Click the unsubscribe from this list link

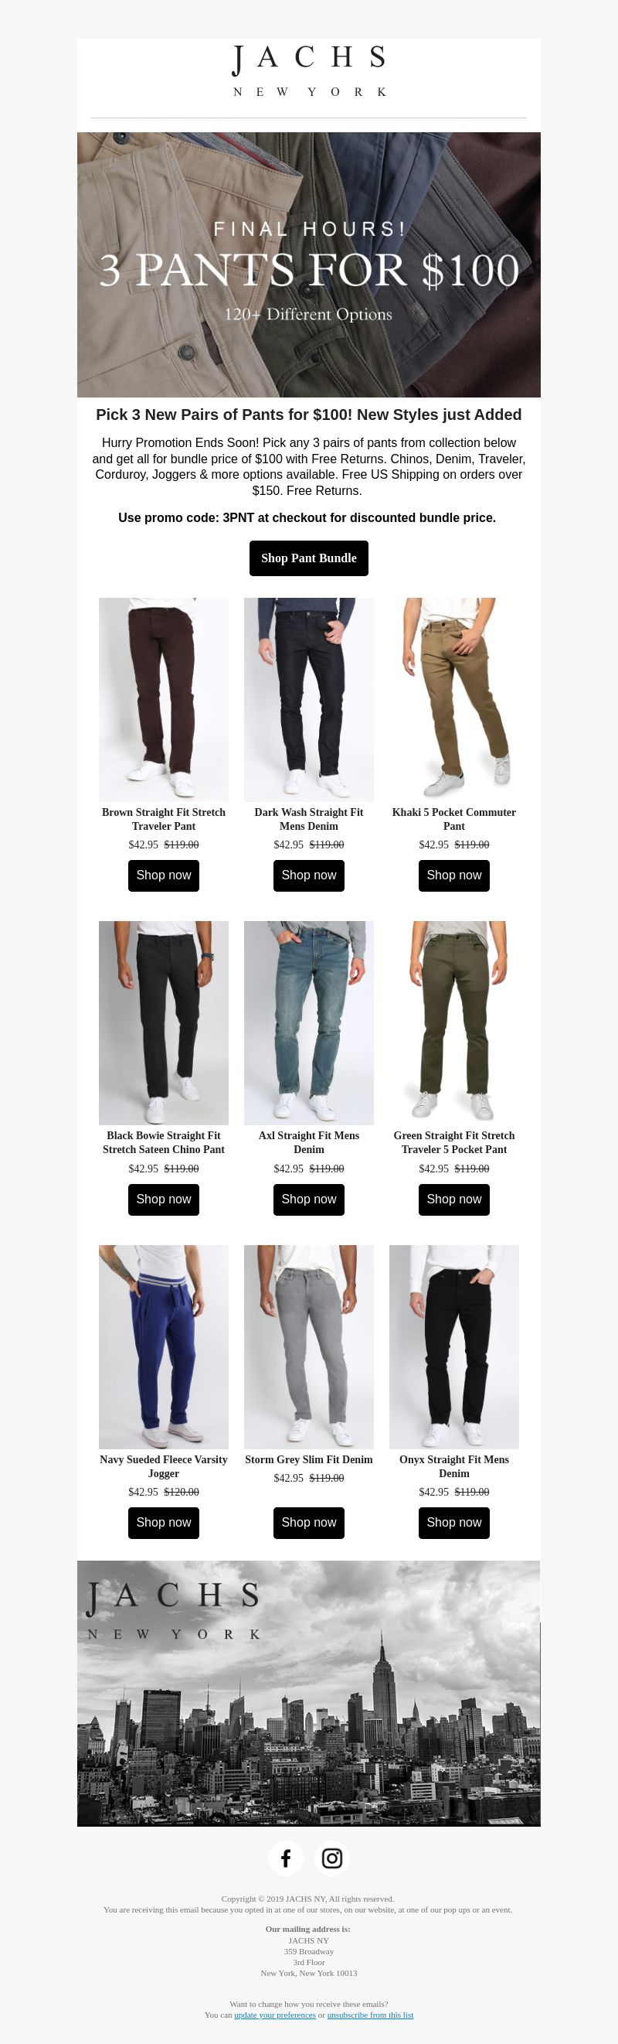(x=370, y=2015)
